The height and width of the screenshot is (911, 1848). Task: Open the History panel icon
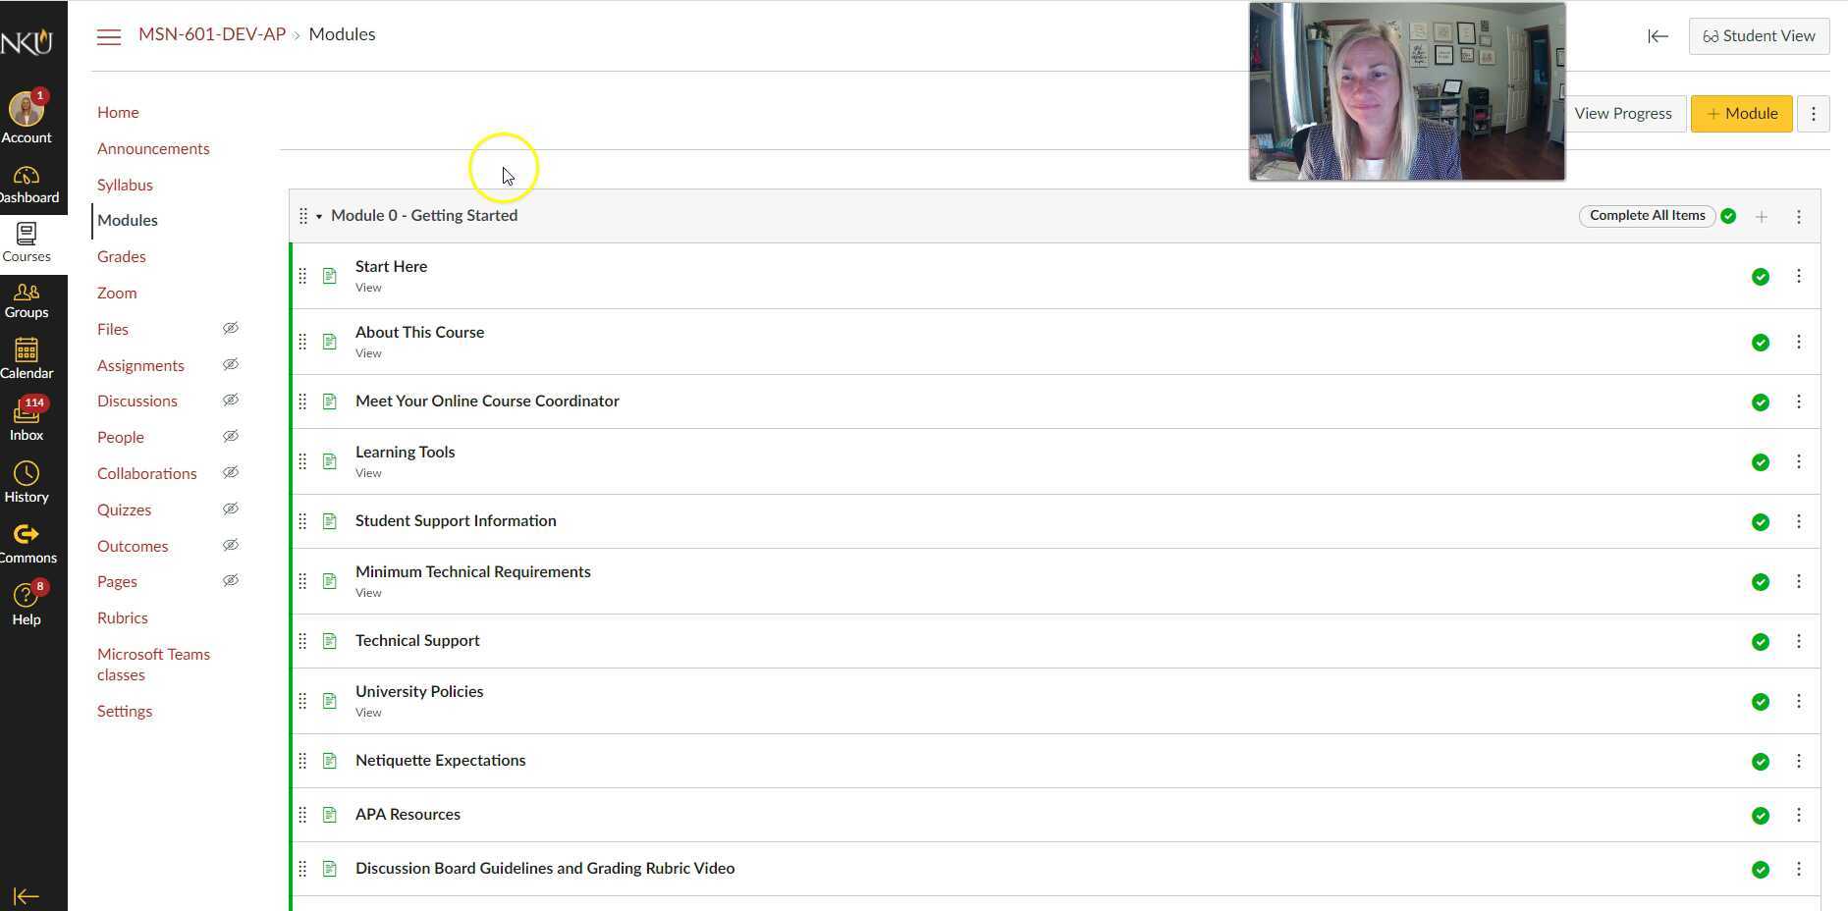point(27,477)
